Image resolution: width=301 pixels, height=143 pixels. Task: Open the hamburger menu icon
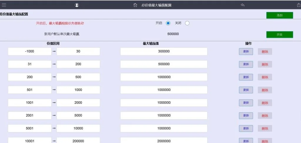coord(4,5)
